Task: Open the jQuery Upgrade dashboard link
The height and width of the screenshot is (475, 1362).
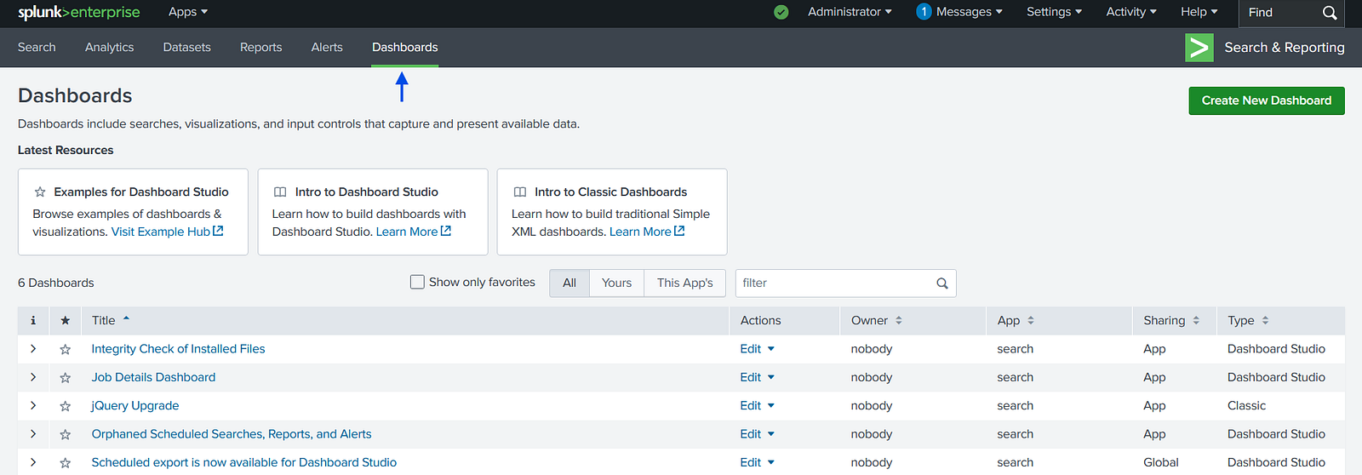Action: (135, 406)
